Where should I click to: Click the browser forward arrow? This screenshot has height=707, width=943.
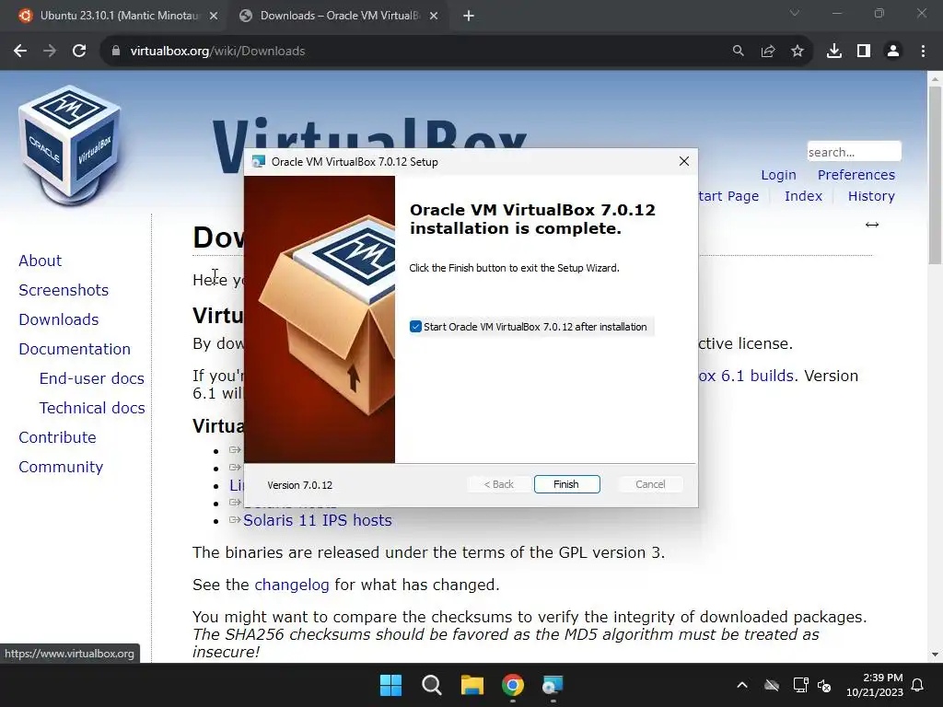click(50, 52)
